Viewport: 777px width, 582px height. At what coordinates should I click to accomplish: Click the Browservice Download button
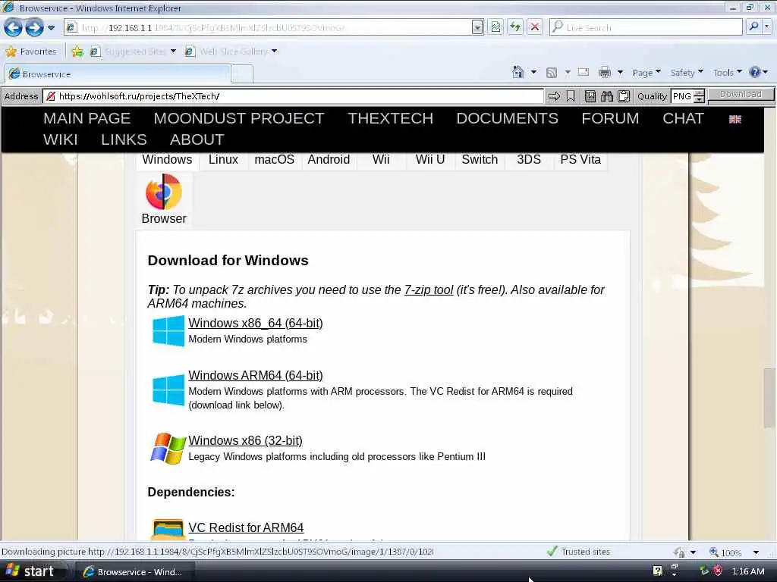coord(741,95)
